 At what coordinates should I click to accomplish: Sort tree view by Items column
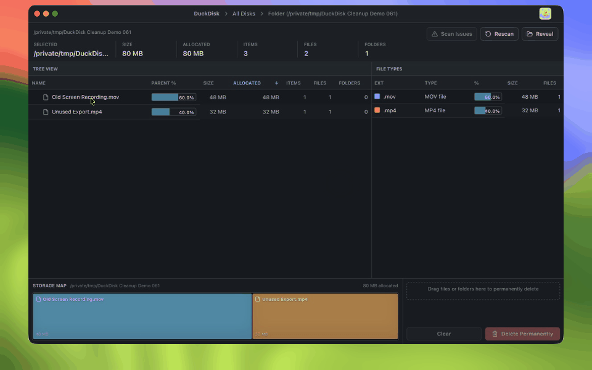(294, 83)
